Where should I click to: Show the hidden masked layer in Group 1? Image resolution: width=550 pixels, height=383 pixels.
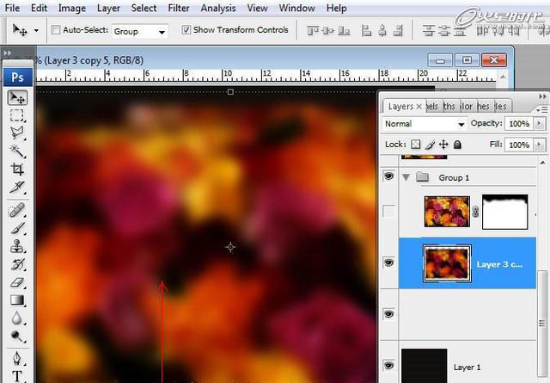[388, 212]
